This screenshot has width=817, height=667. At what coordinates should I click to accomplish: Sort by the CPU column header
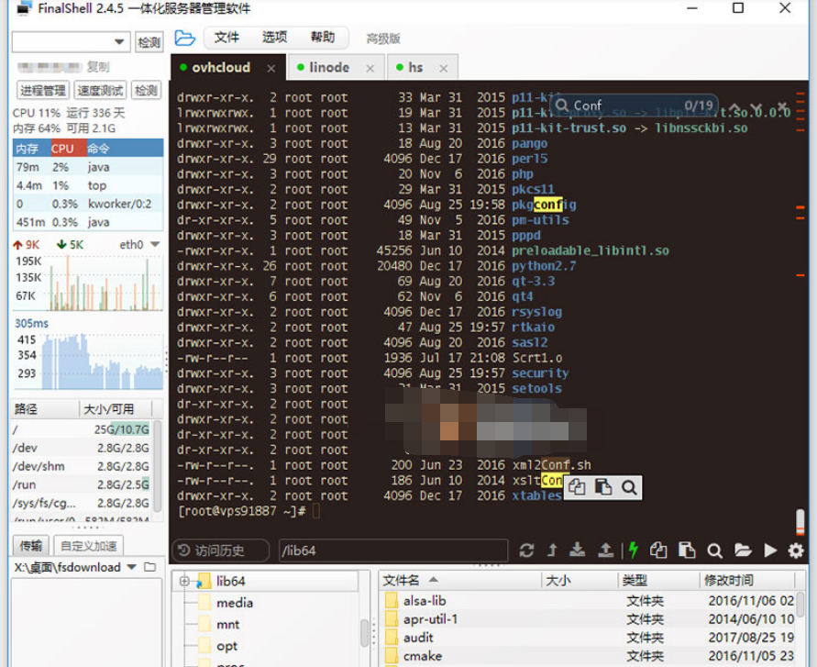[x=62, y=149]
